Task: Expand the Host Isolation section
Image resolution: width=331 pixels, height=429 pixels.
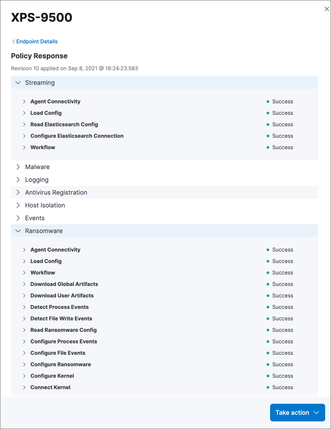Action: coord(18,205)
